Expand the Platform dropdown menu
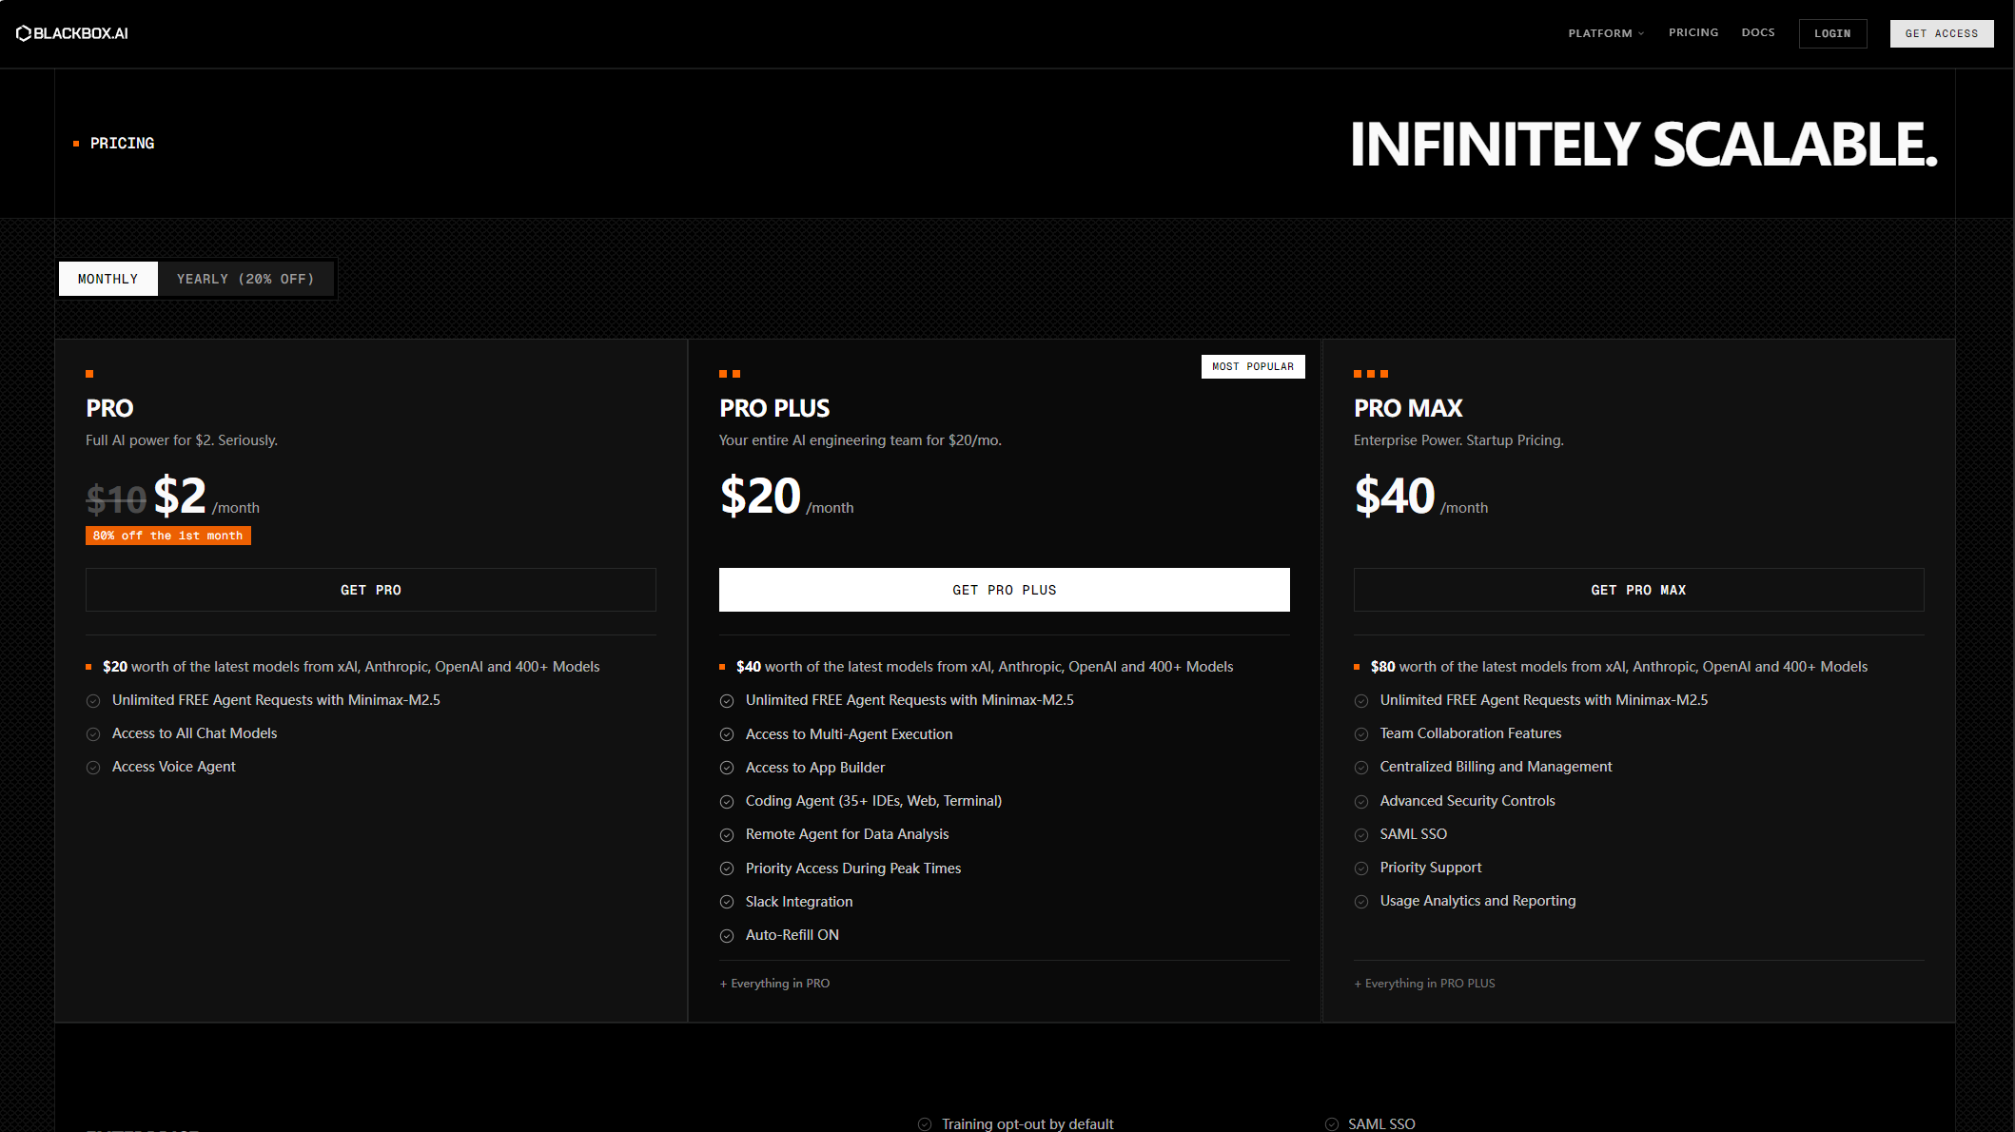 pyautogui.click(x=1606, y=33)
